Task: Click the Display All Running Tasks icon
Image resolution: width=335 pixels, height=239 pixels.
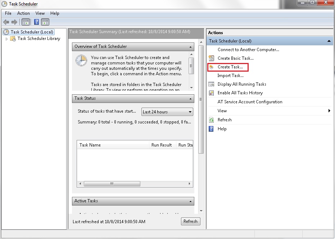Action: [211, 84]
